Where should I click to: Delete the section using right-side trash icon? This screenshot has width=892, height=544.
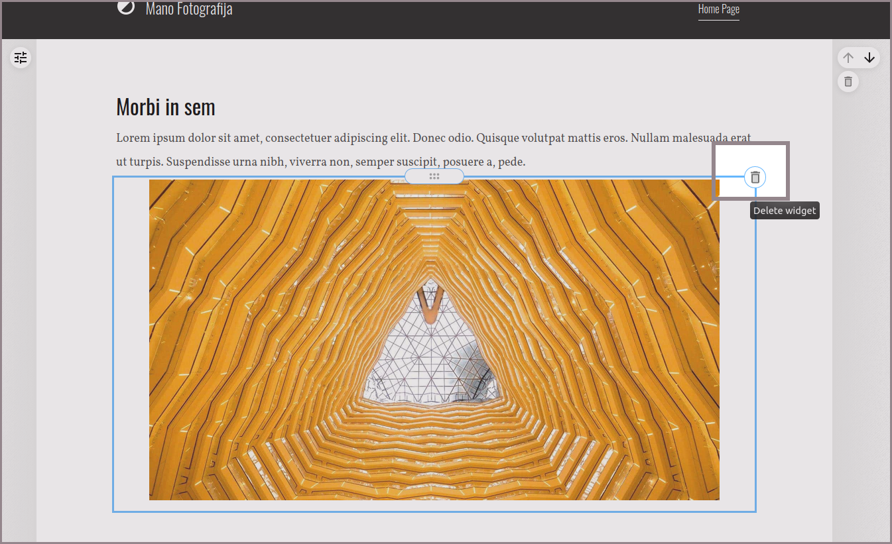click(848, 82)
